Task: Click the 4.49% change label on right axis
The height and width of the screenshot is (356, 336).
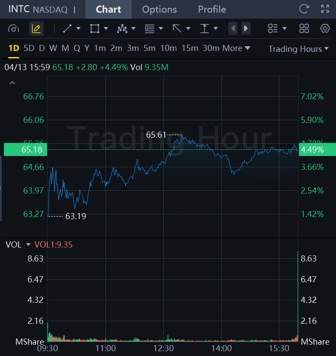Action: [x=317, y=149]
